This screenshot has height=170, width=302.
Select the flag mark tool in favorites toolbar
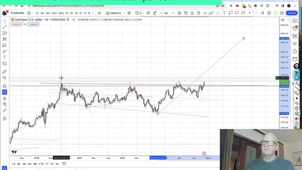tap(243, 13)
